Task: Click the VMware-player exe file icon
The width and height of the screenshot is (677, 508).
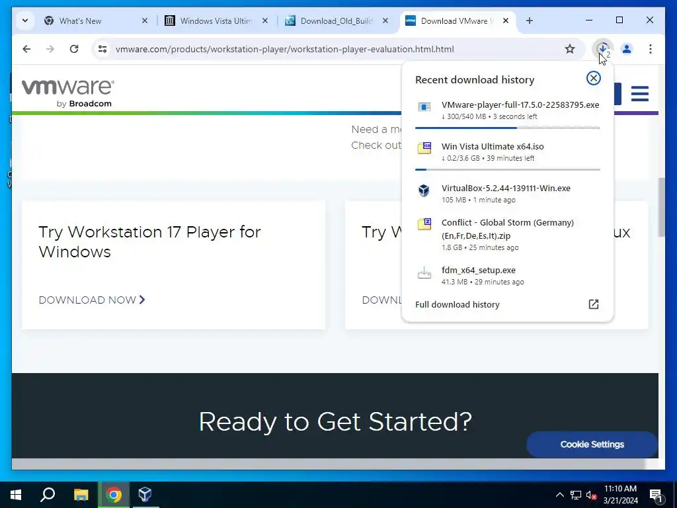Action: [x=424, y=107]
